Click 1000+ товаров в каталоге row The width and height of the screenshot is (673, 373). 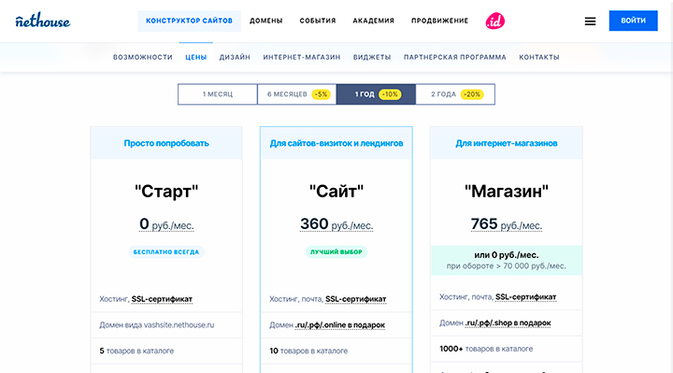[507, 349]
